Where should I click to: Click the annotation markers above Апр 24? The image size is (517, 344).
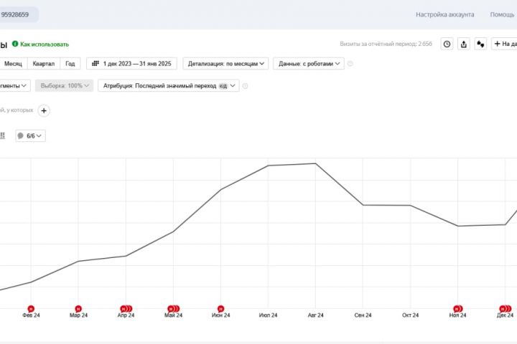point(126,309)
